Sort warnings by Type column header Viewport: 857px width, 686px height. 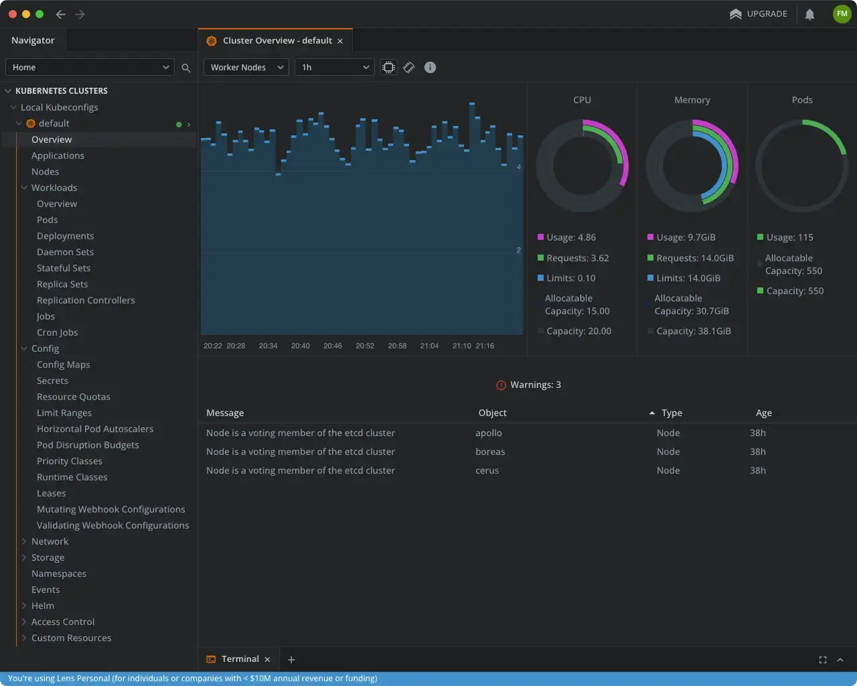click(672, 413)
